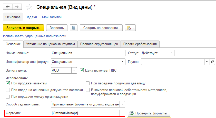Expand the Способ задания цены dropdown

click(123, 104)
